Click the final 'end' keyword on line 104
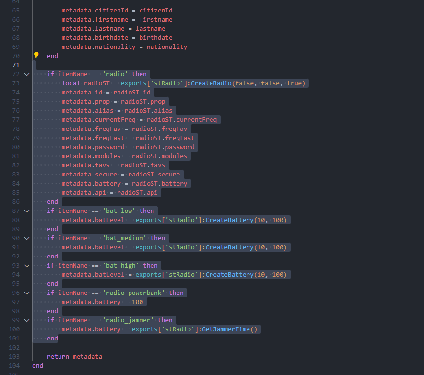 pyautogui.click(x=37, y=365)
